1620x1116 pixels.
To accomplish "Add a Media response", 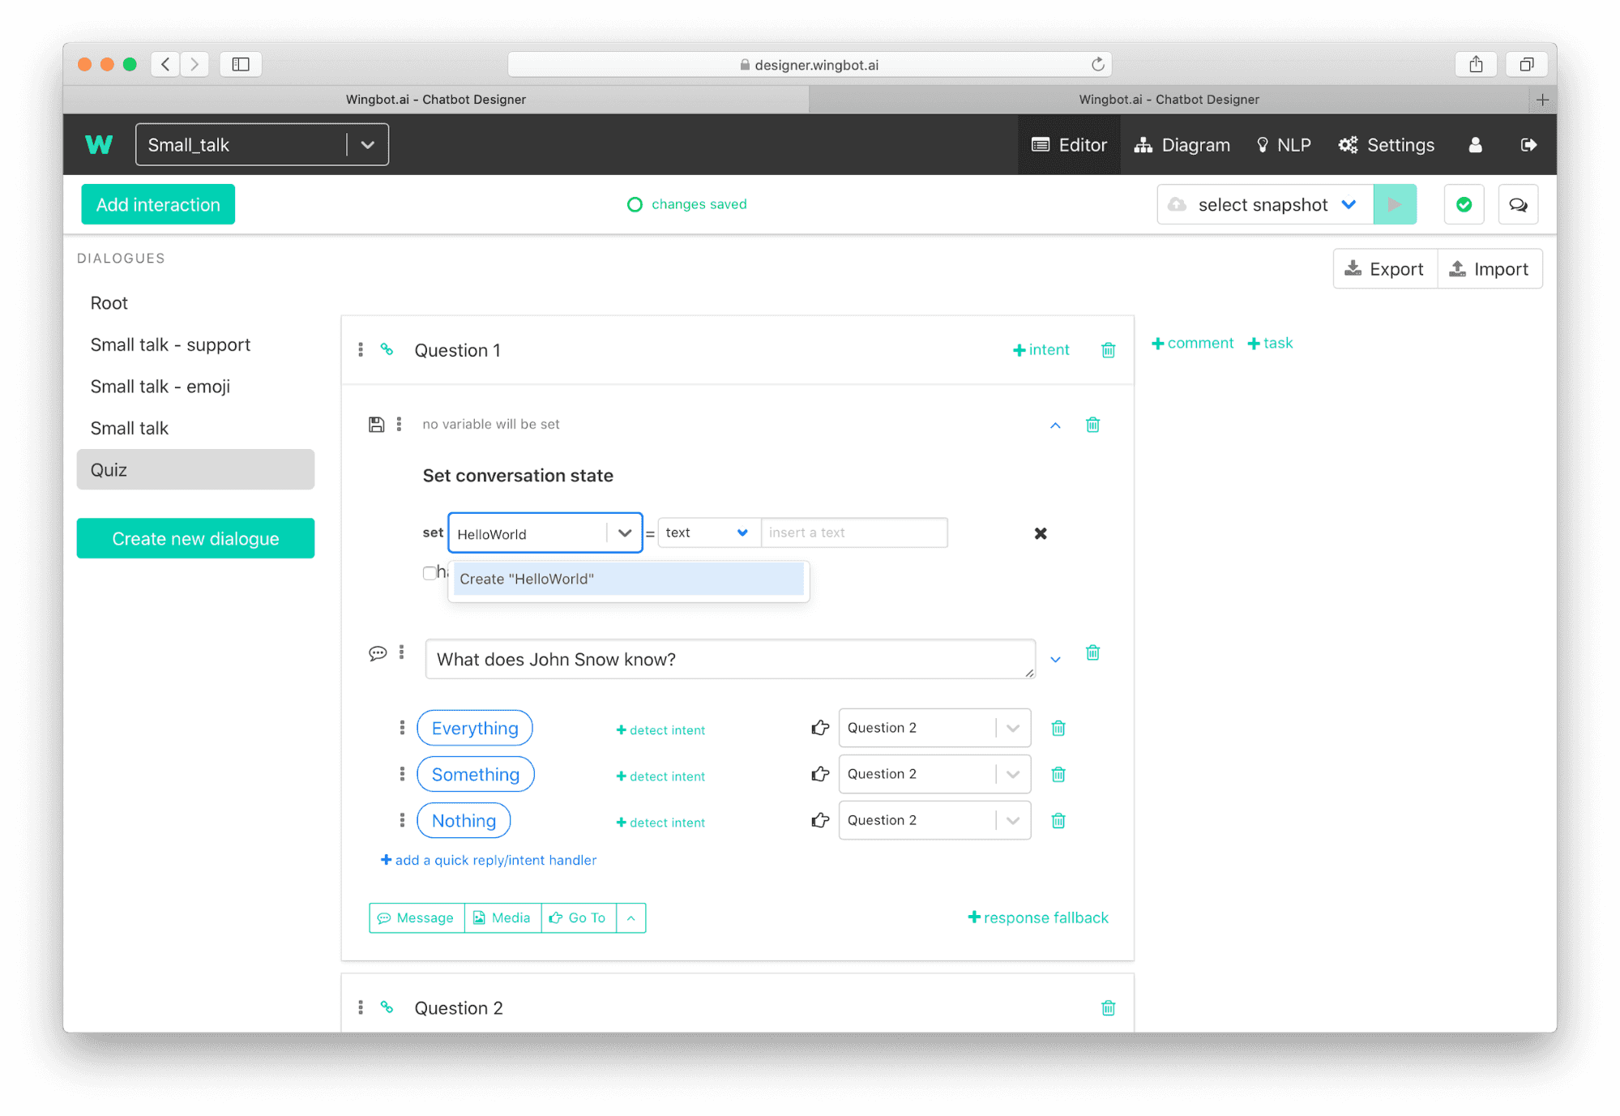I will (x=502, y=918).
